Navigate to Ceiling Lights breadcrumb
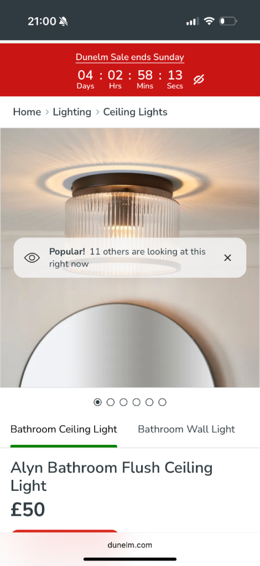The image size is (260, 566). (136, 112)
